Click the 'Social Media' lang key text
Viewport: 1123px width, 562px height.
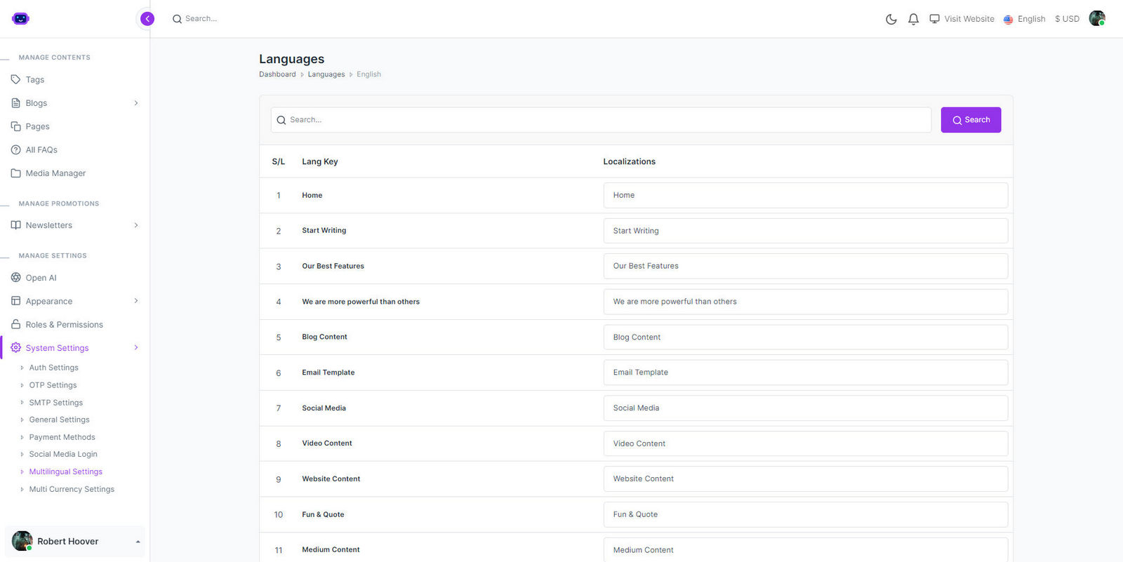[324, 408]
